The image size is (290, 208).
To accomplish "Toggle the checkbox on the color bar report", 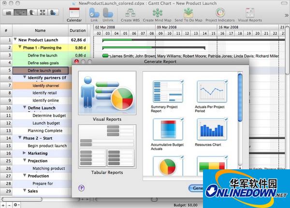I will (x=226, y=157).
